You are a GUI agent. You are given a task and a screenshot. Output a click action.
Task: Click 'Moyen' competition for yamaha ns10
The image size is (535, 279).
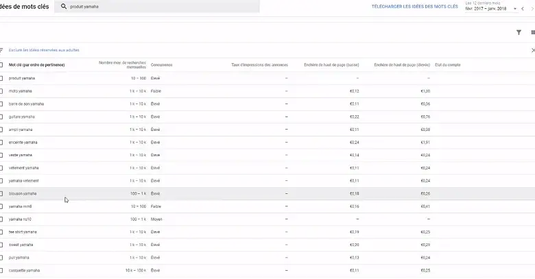(156, 219)
